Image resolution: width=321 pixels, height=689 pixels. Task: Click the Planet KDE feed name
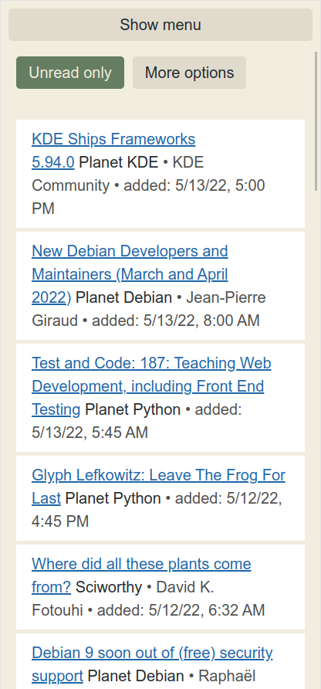tap(118, 162)
